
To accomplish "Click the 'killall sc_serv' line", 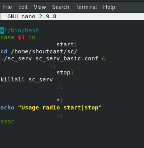I will coord(26,79).
